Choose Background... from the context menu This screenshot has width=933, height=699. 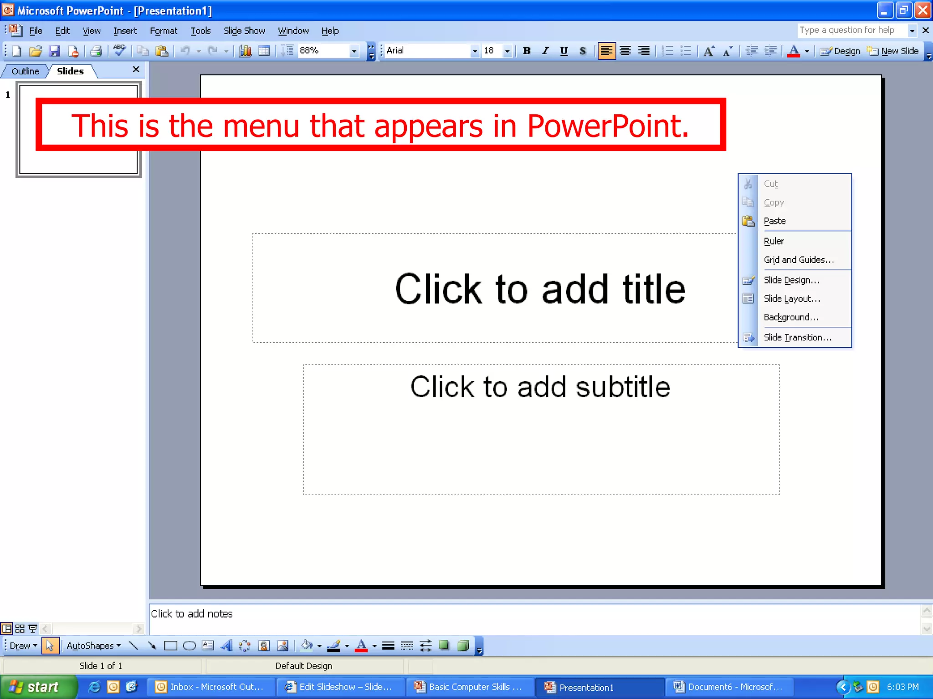point(795,317)
